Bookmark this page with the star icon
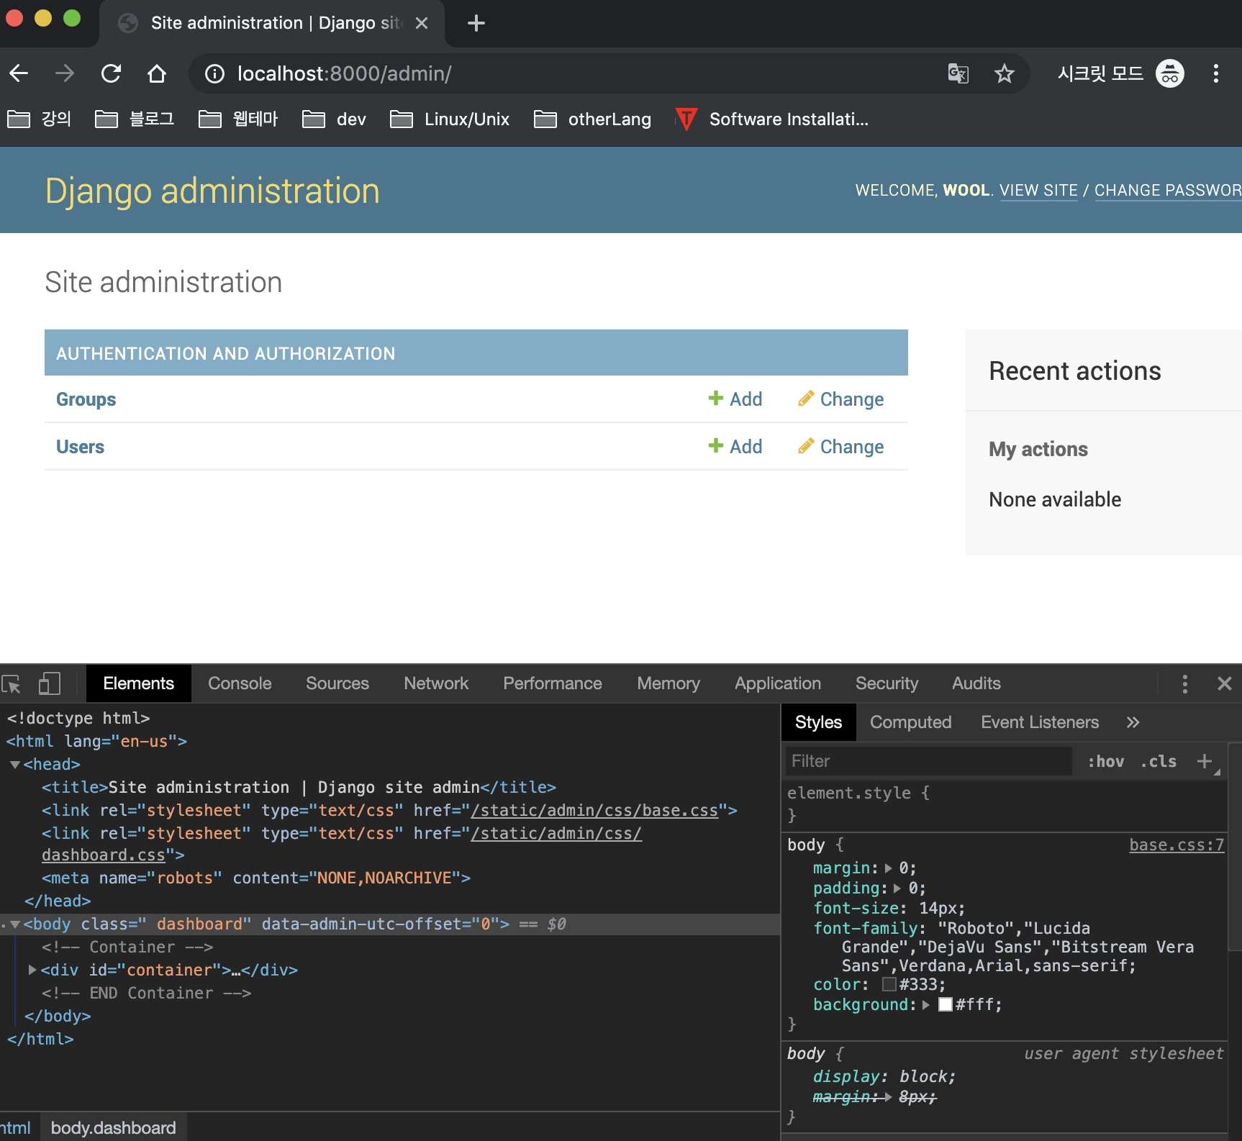Image resolution: width=1242 pixels, height=1141 pixels. pos(1005,73)
